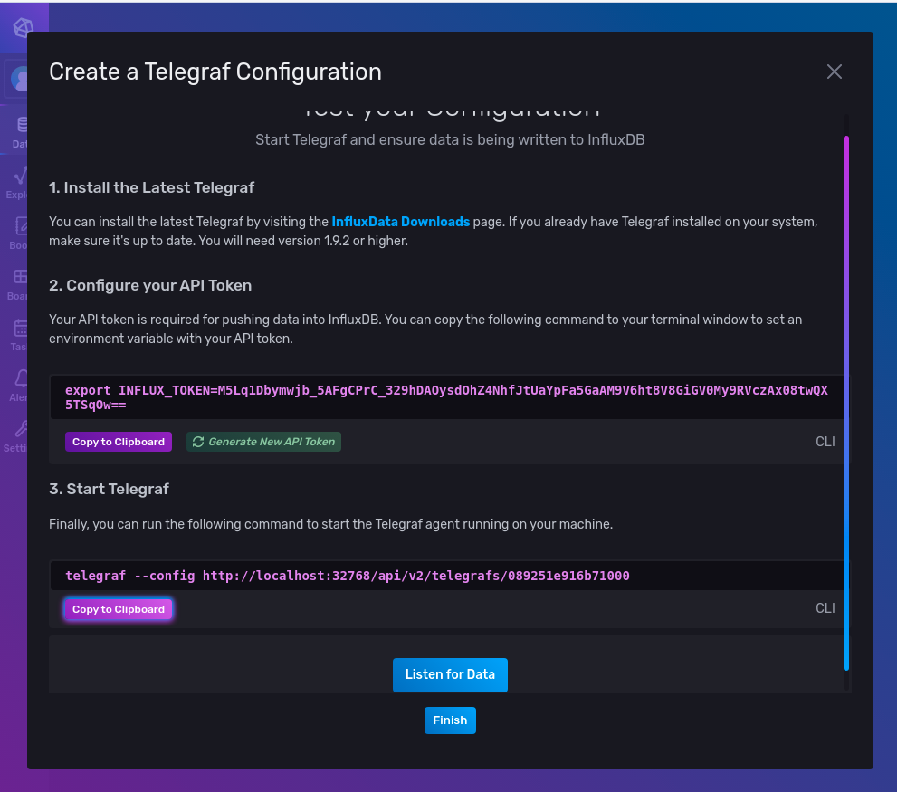897x792 pixels.
Task: Click the '2. Configure your API Token' heading
Action: coord(150,285)
